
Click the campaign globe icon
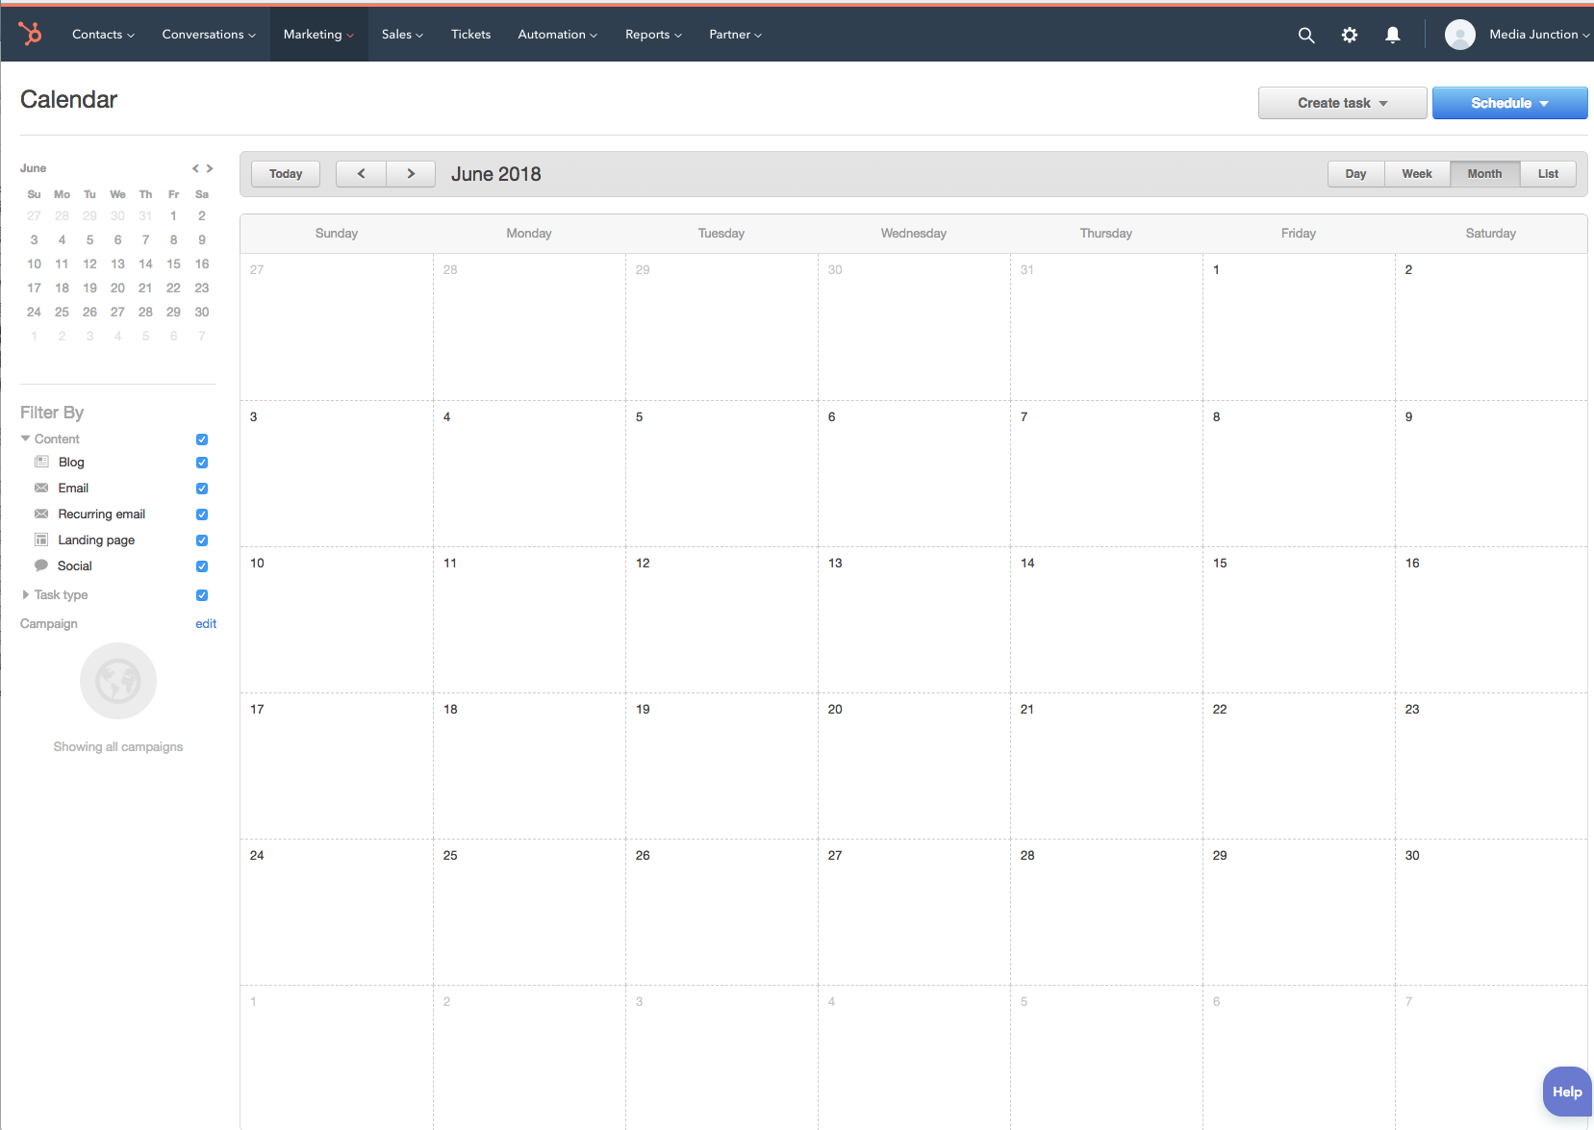coord(118,681)
